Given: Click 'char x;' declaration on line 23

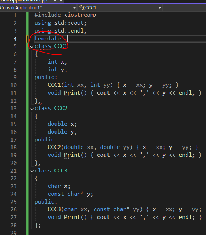Looking at the screenshot, I should coord(59,186).
